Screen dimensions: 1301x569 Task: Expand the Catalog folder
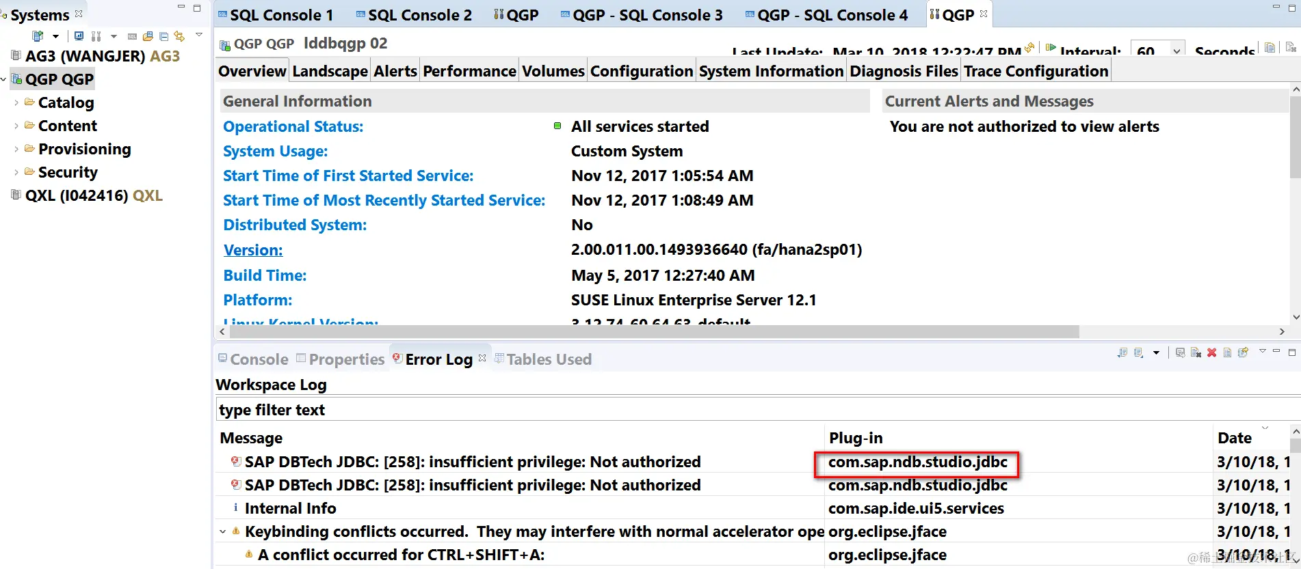coord(16,102)
